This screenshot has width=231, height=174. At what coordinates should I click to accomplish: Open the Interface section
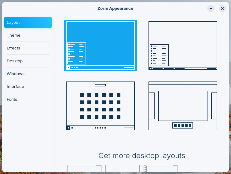(x=28, y=87)
